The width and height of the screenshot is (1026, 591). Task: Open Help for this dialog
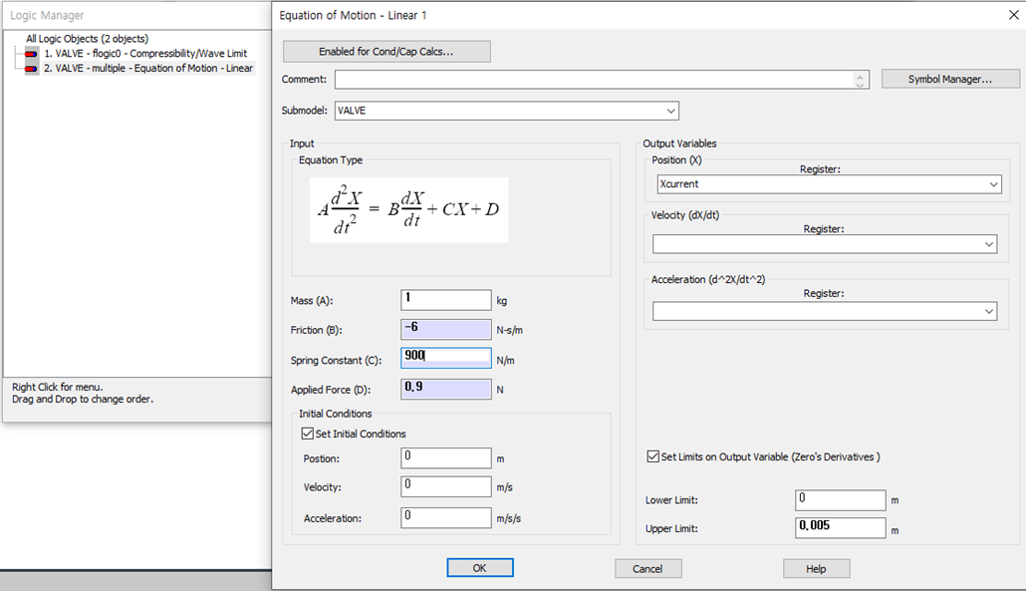(816, 569)
